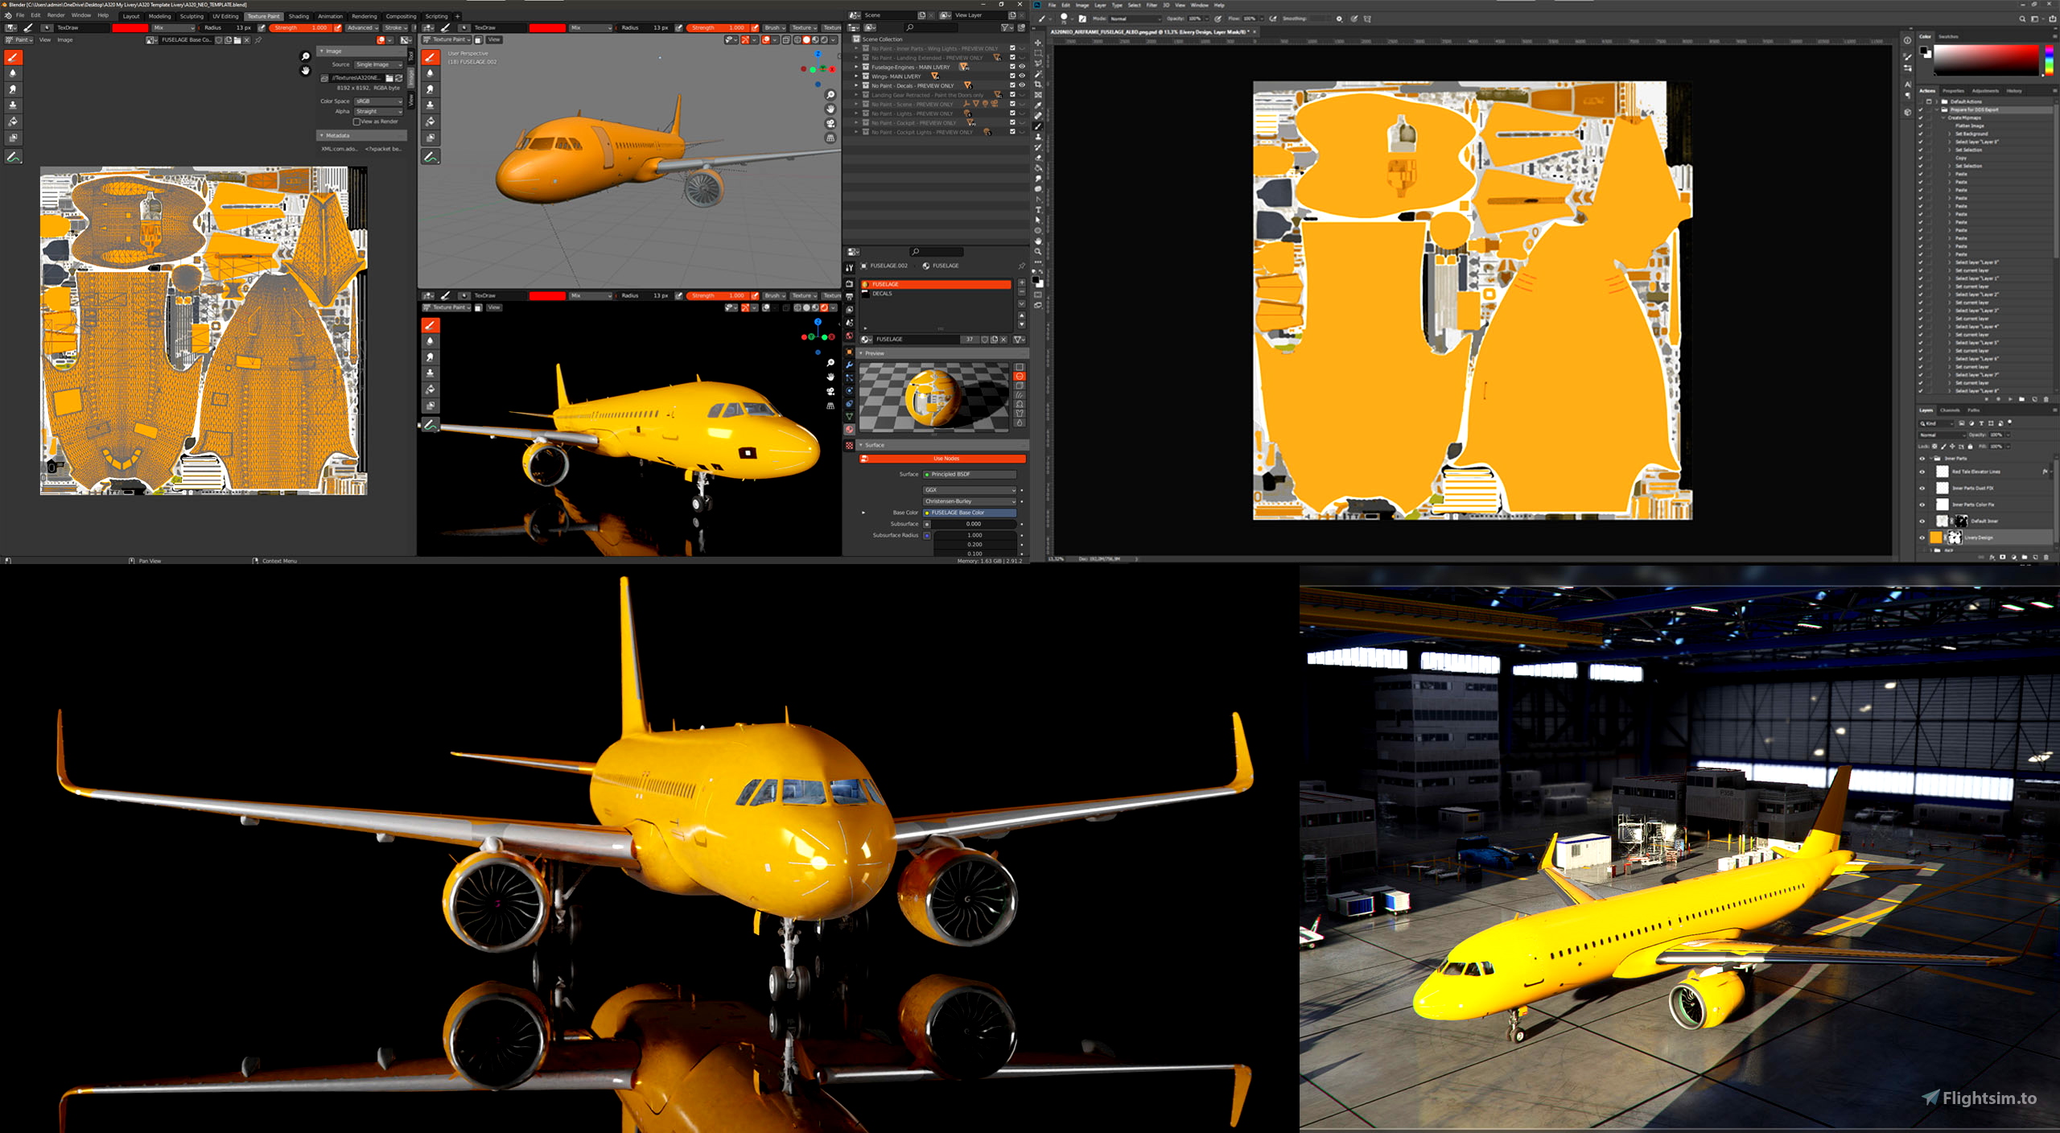Click the Add layer mask icon in Photoshop

[x=2003, y=557]
